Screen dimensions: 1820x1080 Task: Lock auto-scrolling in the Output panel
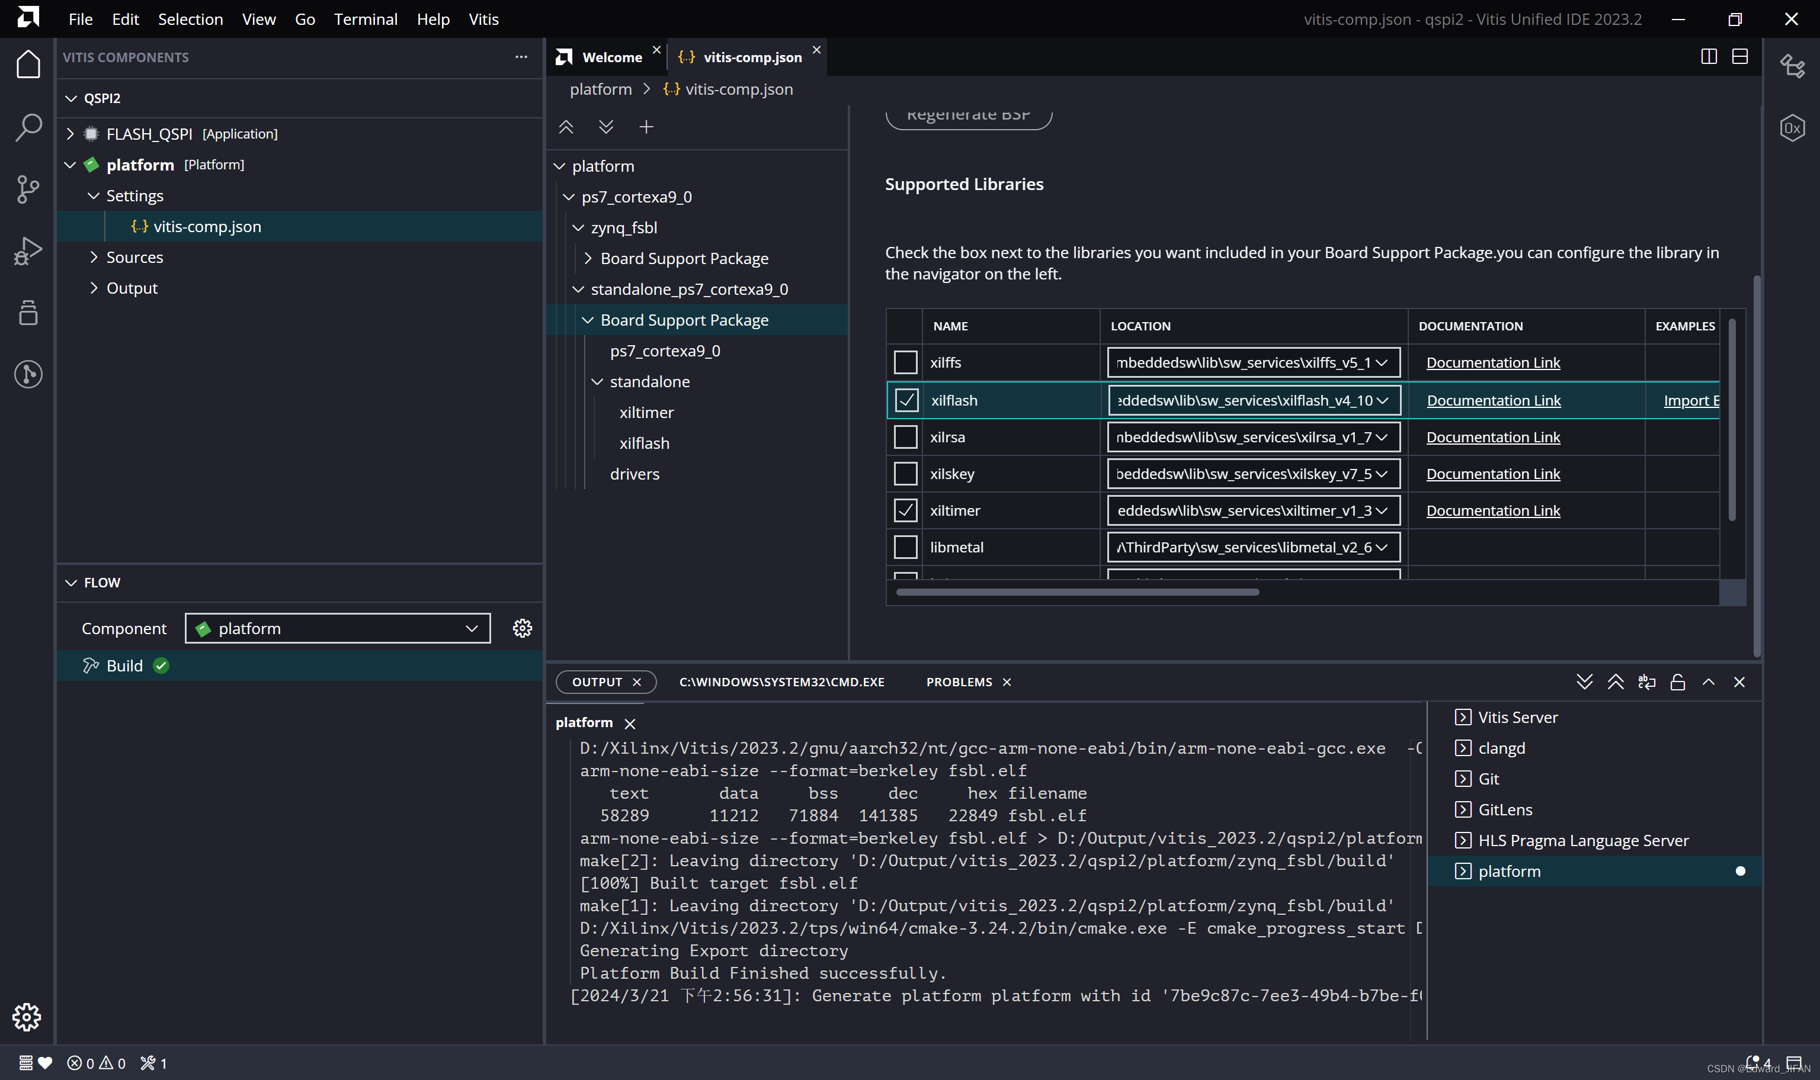pos(1677,682)
